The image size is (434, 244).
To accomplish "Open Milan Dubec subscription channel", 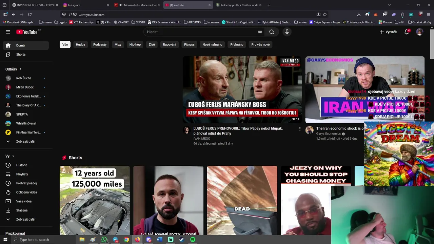I will 26,87.
